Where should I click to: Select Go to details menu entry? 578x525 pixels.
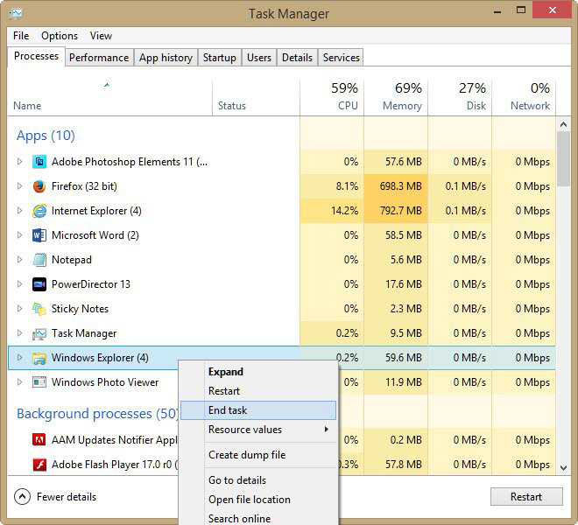[x=258, y=480]
